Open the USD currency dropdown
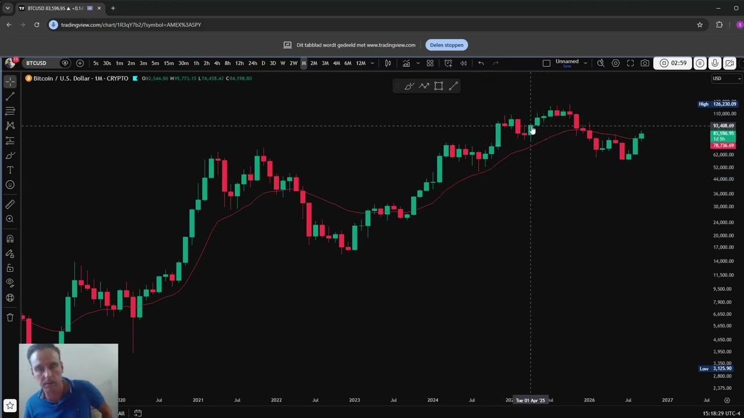Screen dimensions: 744x418 [727, 78]
